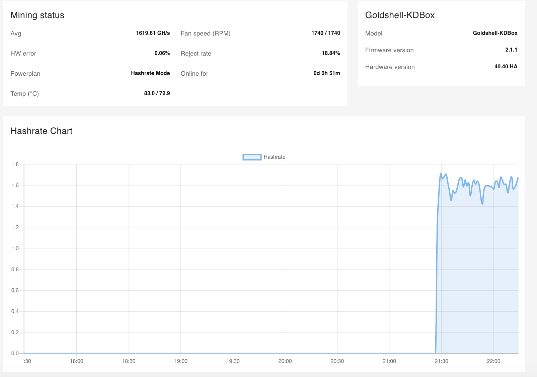
Task: Click the HW error label
Action: click(x=23, y=54)
